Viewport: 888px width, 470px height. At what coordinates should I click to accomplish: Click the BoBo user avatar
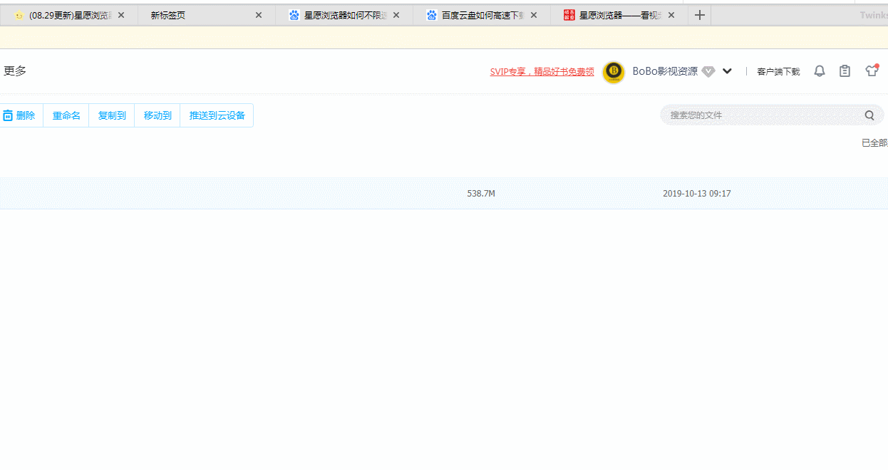click(614, 72)
